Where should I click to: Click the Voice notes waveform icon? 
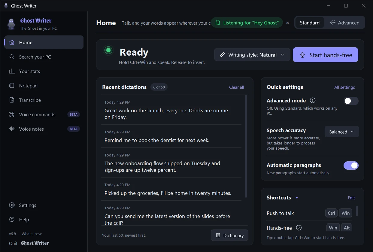pos(12,129)
